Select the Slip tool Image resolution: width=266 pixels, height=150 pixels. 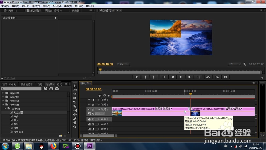[75, 110]
